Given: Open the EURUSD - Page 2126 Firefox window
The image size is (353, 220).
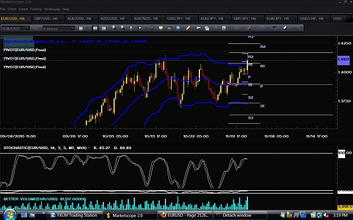Looking at the screenshot, I should coord(185,215).
